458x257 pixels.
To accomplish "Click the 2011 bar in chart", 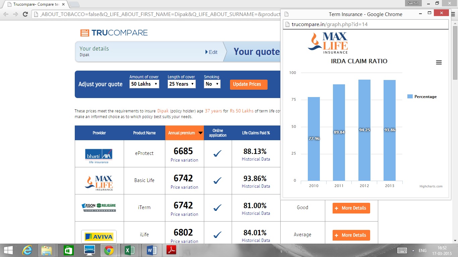I will point(339,133).
